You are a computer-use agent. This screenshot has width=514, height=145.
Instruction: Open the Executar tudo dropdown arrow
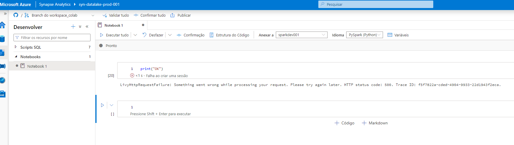135,35
